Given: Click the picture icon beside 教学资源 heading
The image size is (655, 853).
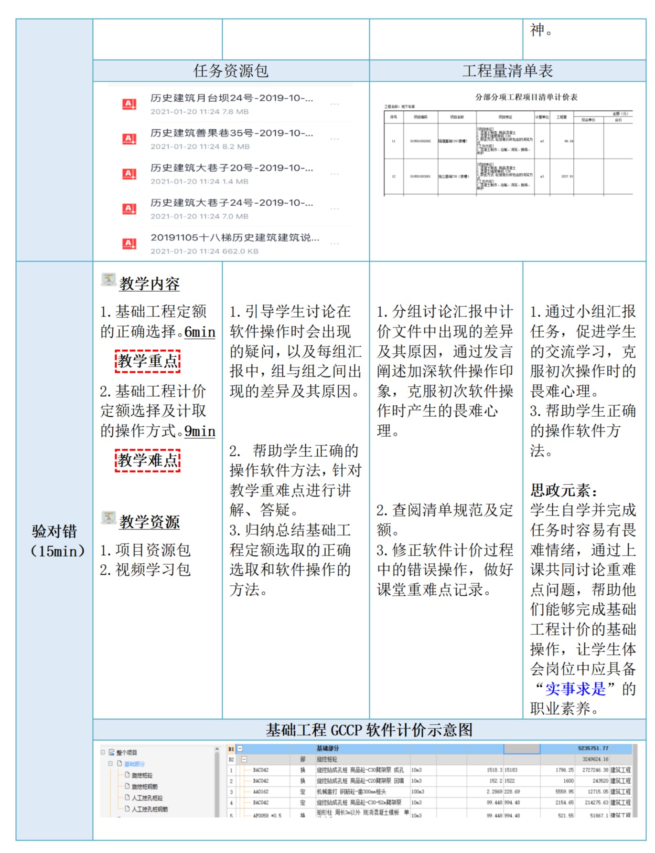Looking at the screenshot, I should click(x=108, y=517).
